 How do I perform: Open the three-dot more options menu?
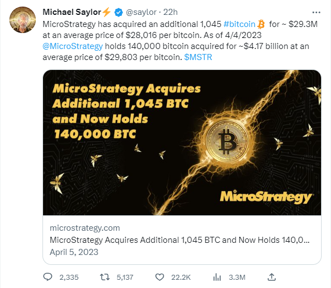[x=316, y=13]
